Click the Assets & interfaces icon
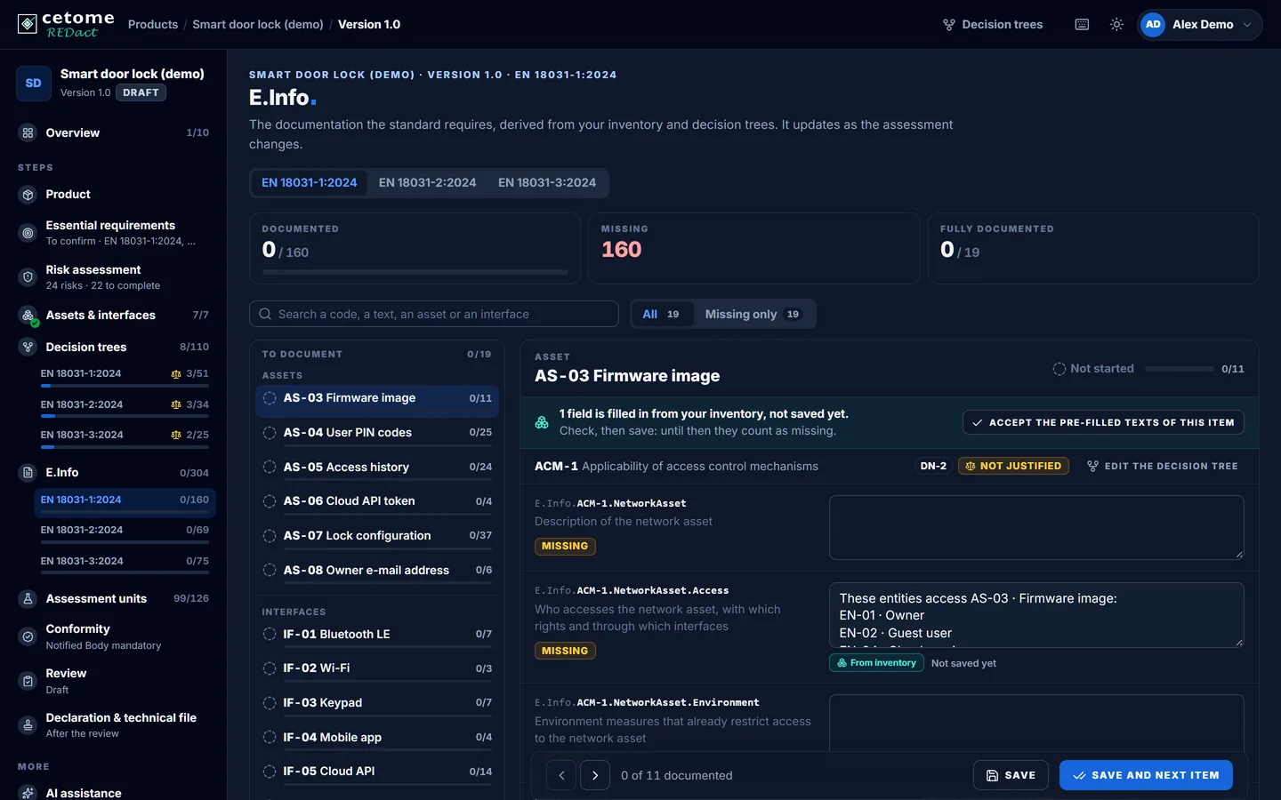This screenshot has width=1281, height=800. [28, 316]
